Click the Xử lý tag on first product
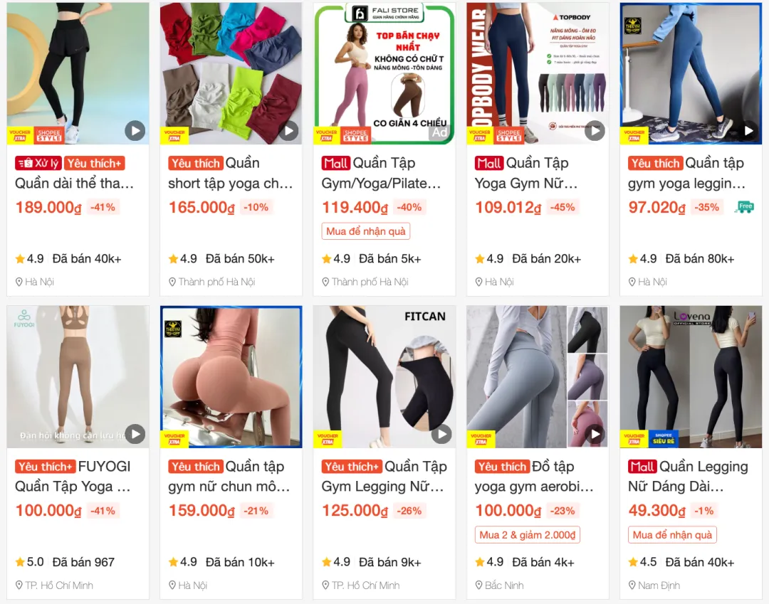The image size is (769, 604). tap(38, 163)
